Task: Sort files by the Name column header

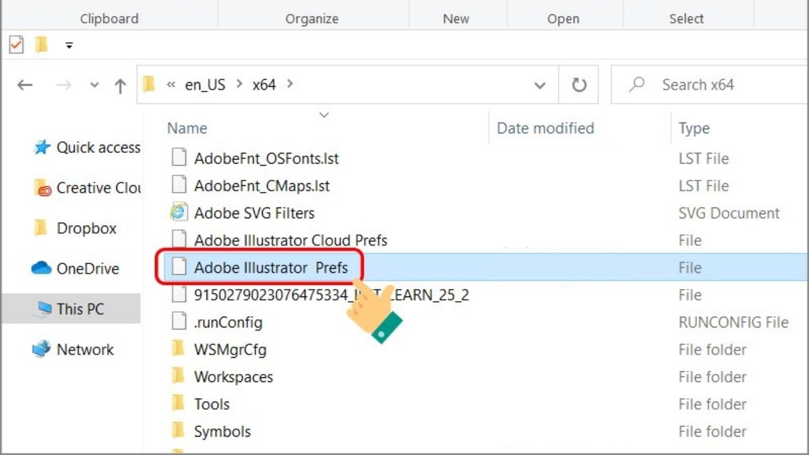Action: [187, 128]
